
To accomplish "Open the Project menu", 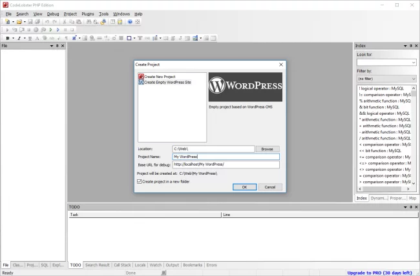I will point(70,14).
